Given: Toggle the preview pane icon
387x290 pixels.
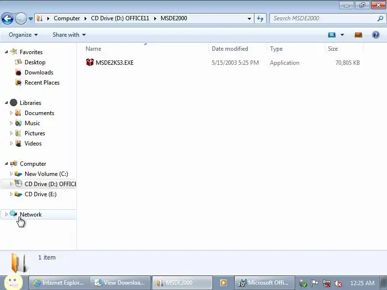Looking at the screenshot, I should coord(358,35).
